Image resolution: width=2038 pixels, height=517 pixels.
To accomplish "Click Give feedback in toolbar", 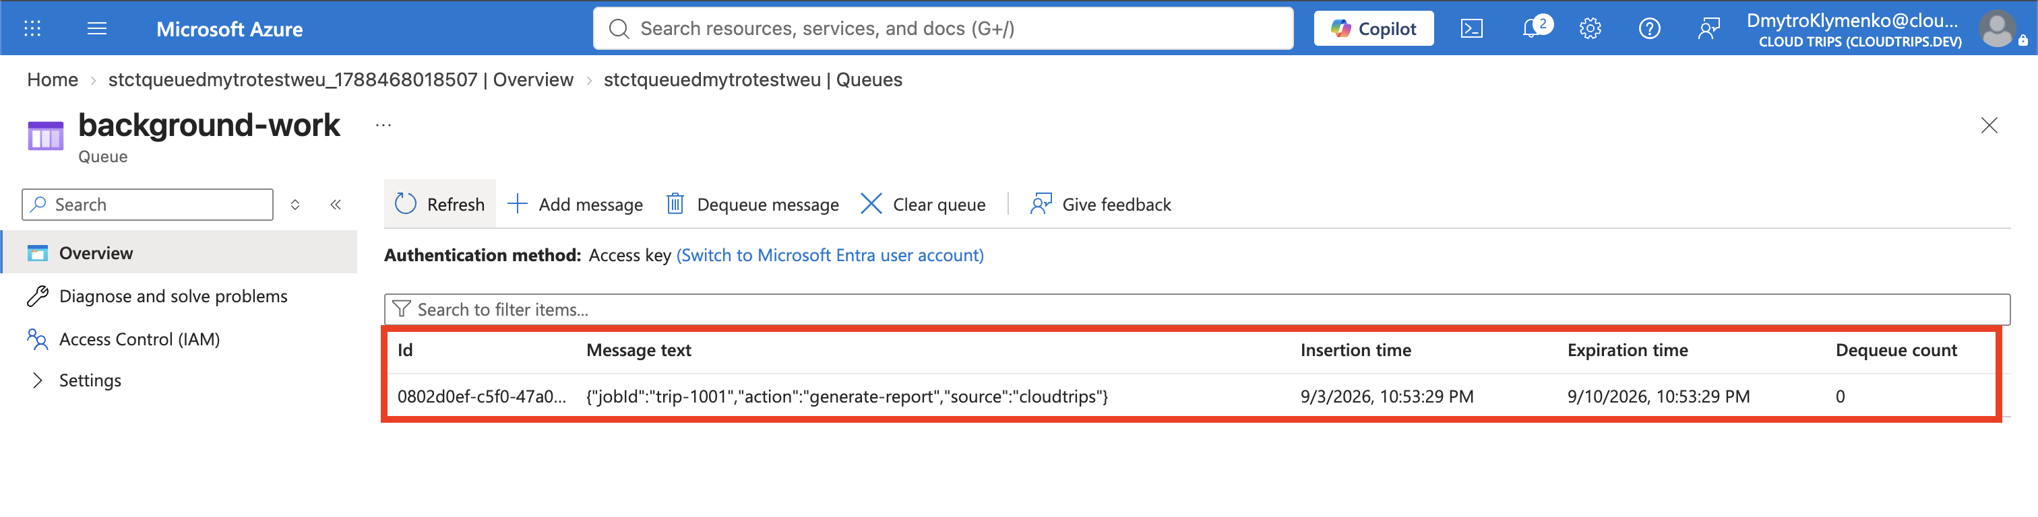I will click(x=1101, y=204).
